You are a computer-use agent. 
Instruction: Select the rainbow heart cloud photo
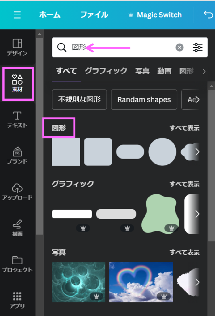141,282
